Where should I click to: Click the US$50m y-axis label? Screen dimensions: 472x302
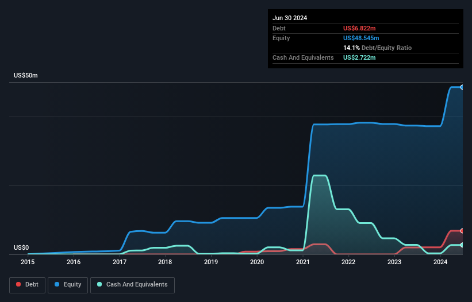click(x=26, y=75)
